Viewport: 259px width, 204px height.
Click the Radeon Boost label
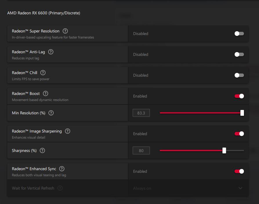click(26, 93)
